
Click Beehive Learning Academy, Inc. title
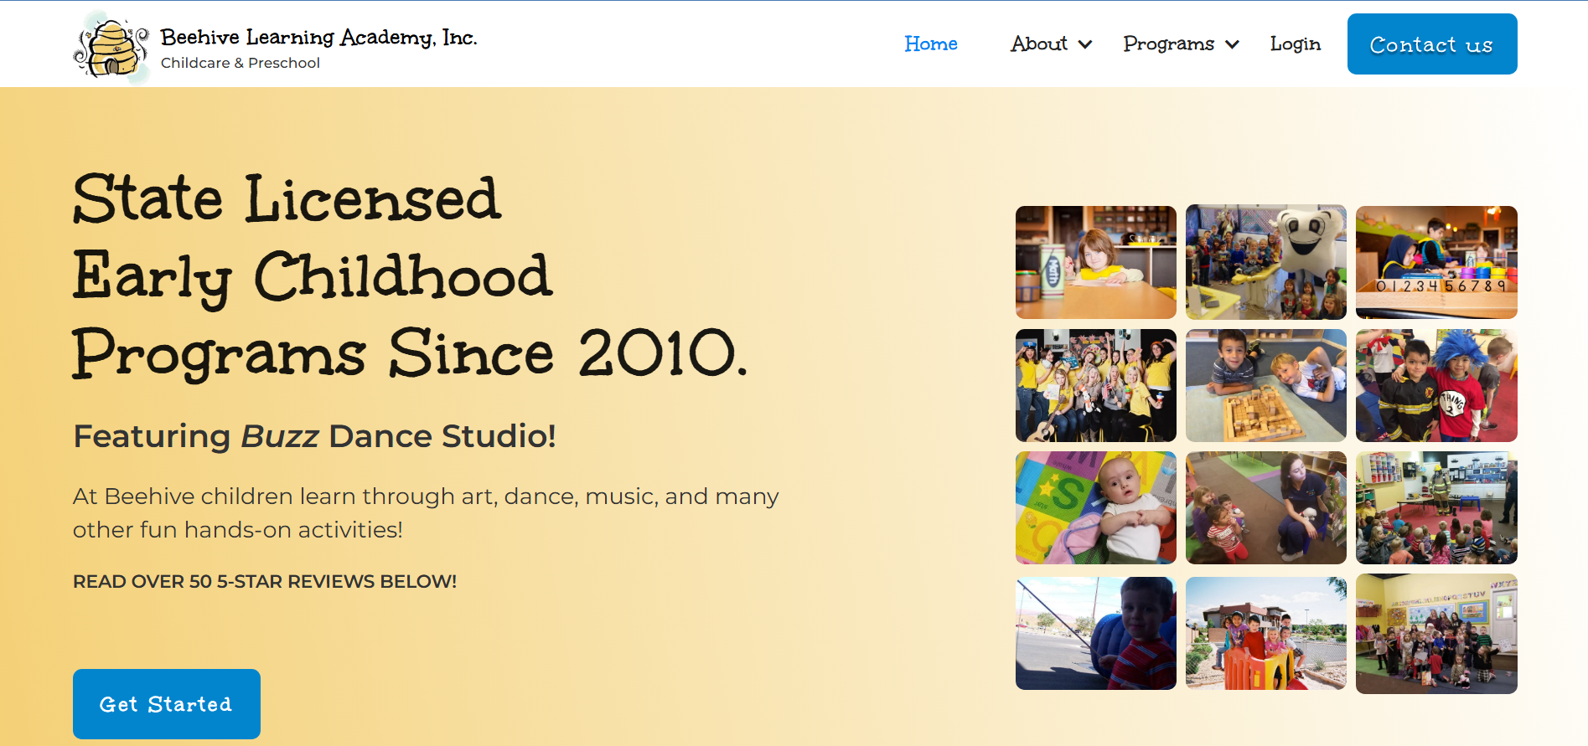point(318,37)
